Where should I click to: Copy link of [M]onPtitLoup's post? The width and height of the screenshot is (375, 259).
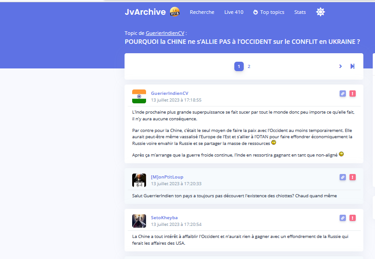tap(343, 177)
